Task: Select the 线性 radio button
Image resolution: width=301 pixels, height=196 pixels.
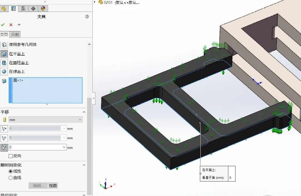Action: 11,171
